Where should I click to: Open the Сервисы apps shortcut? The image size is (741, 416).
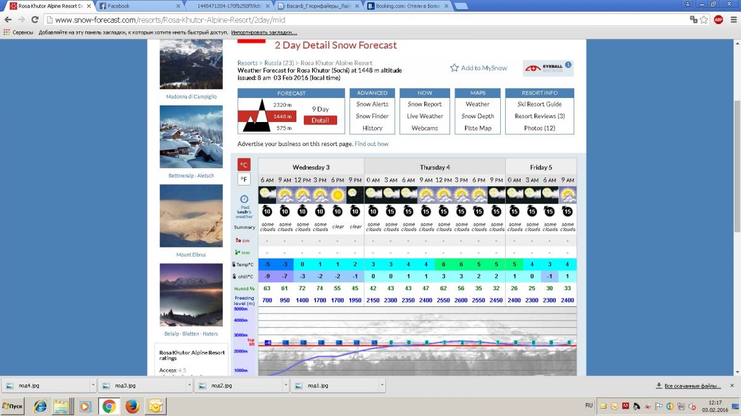[x=19, y=32]
